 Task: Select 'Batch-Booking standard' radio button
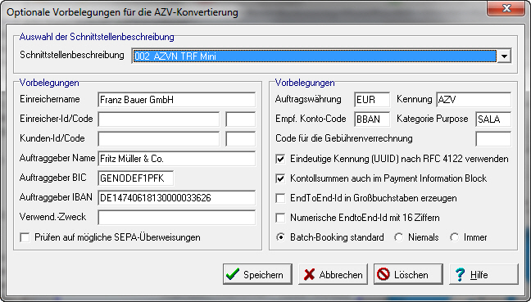280,237
